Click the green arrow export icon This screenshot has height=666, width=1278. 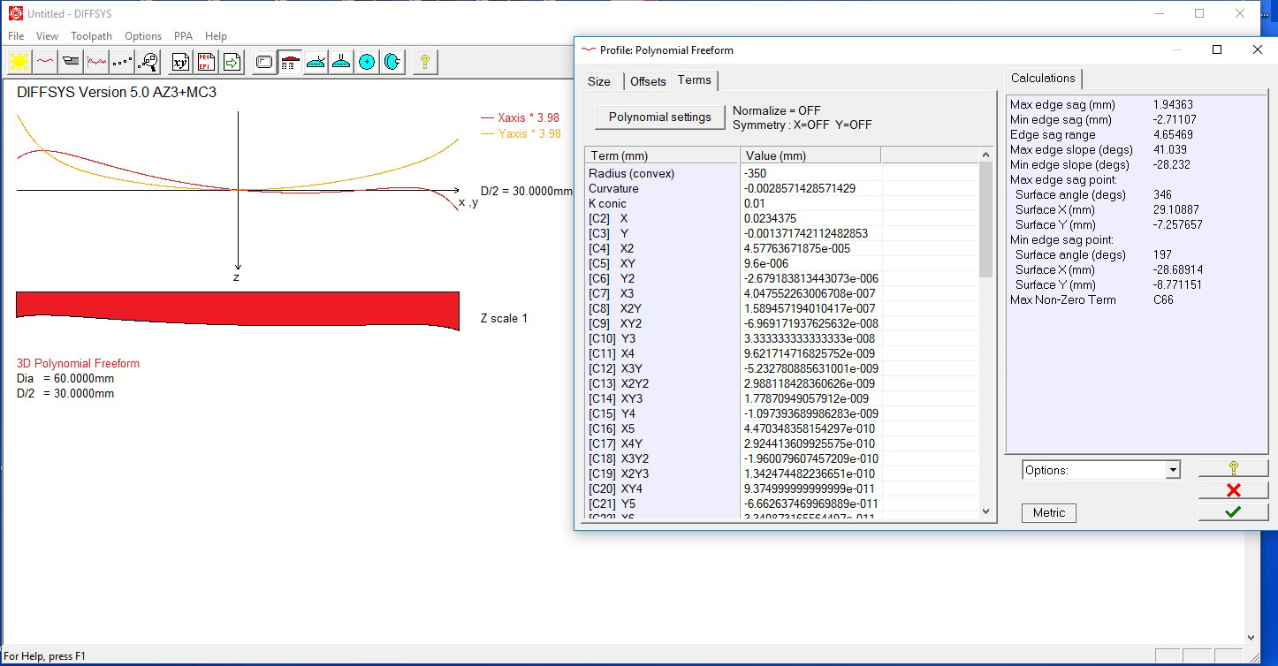pos(232,62)
